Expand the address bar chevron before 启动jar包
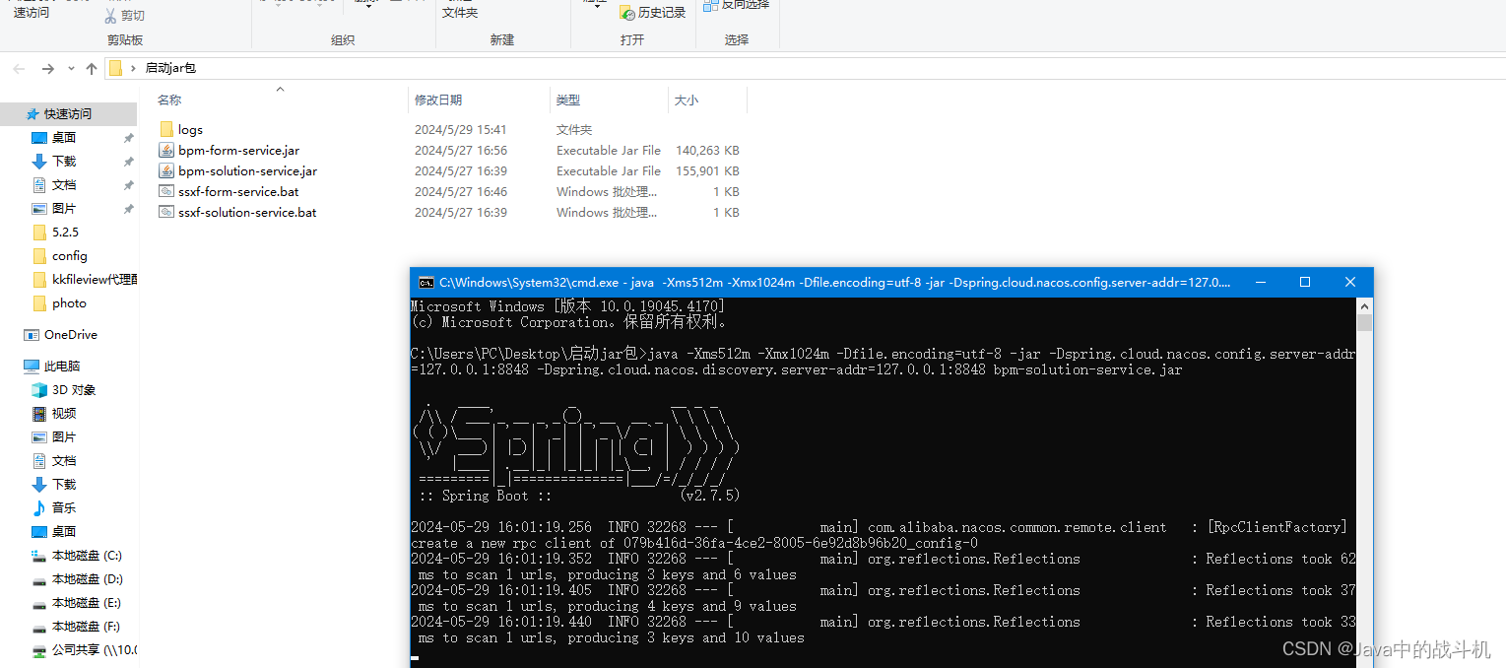Image resolution: width=1506 pixels, height=668 pixels. click(x=133, y=69)
